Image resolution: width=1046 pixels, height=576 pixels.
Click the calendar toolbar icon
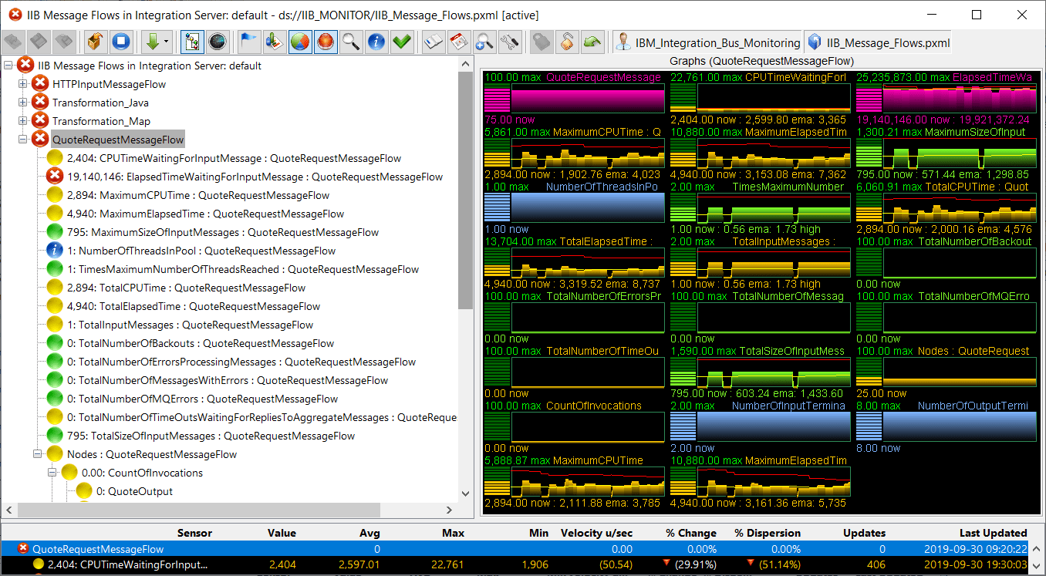(x=459, y=42)
